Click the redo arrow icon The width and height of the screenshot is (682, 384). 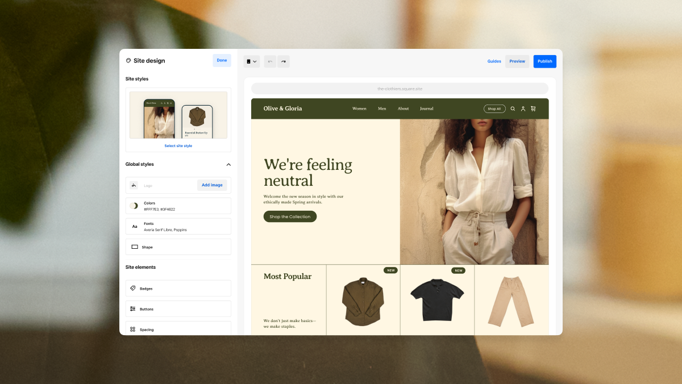[x=283, y=61]
